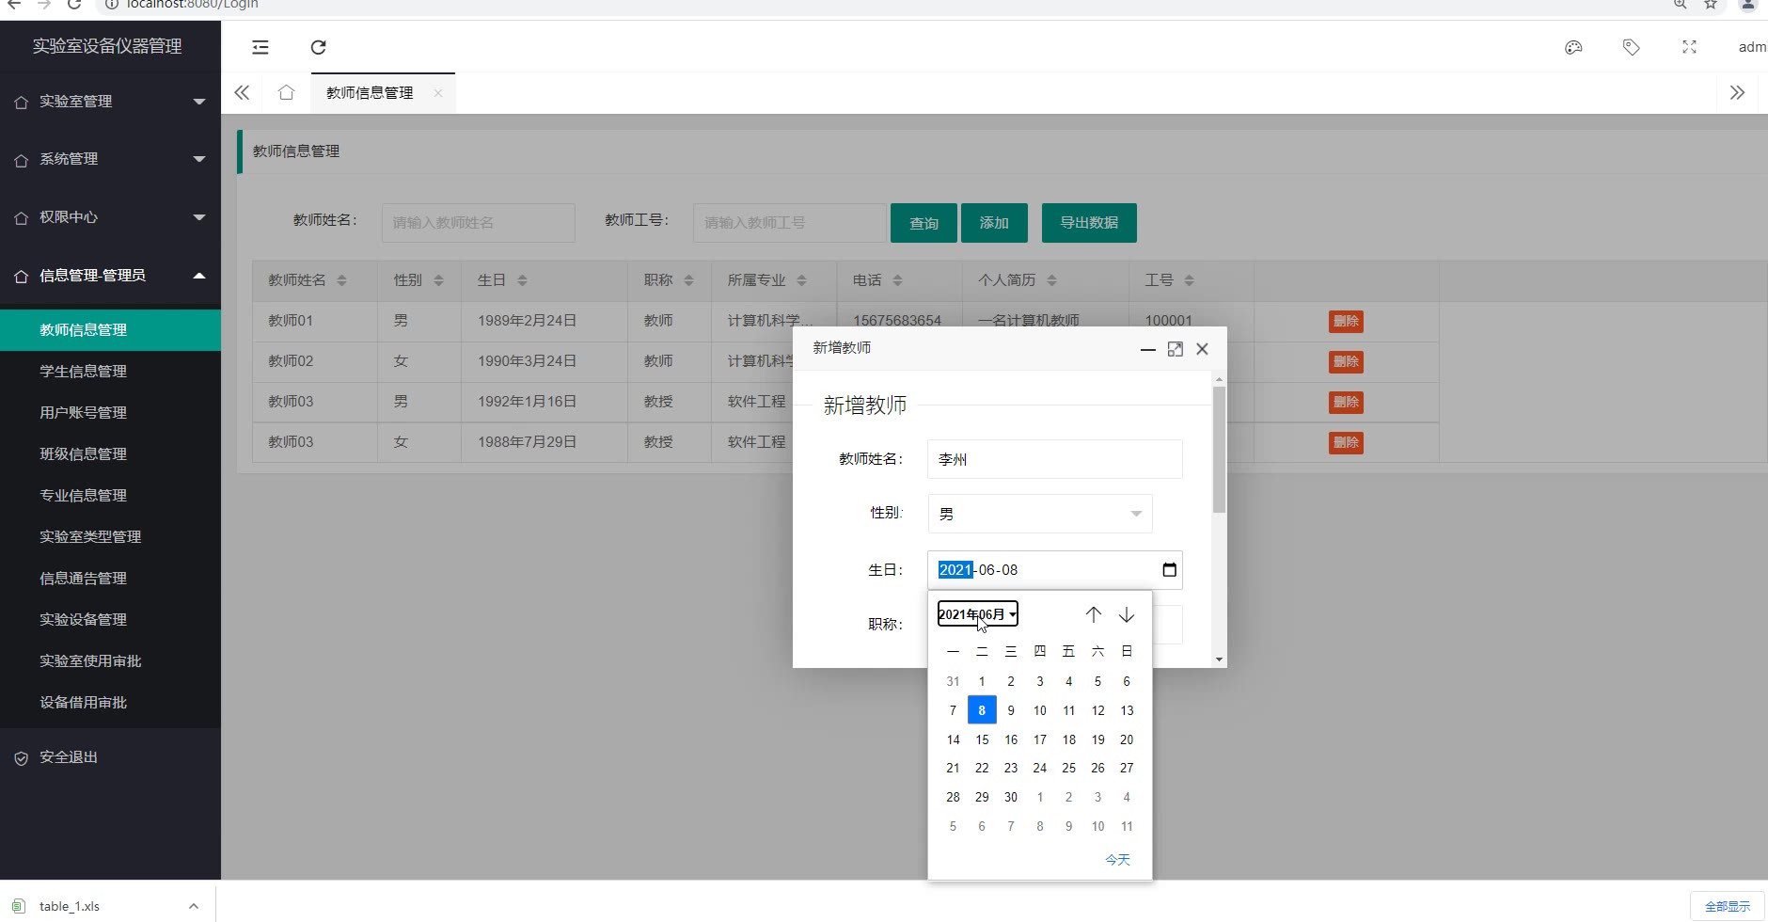This screenshot has height=922, width=1768.
Task: Toggle fullscreen mode icon
Action: (1689, 47)
